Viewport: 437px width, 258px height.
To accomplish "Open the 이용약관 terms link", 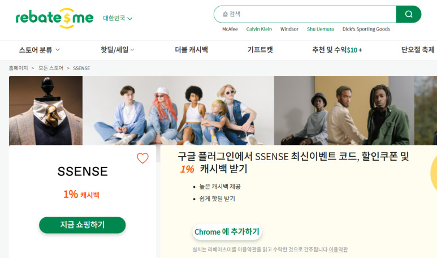I will pyautogui.click(x=338, y=250).
